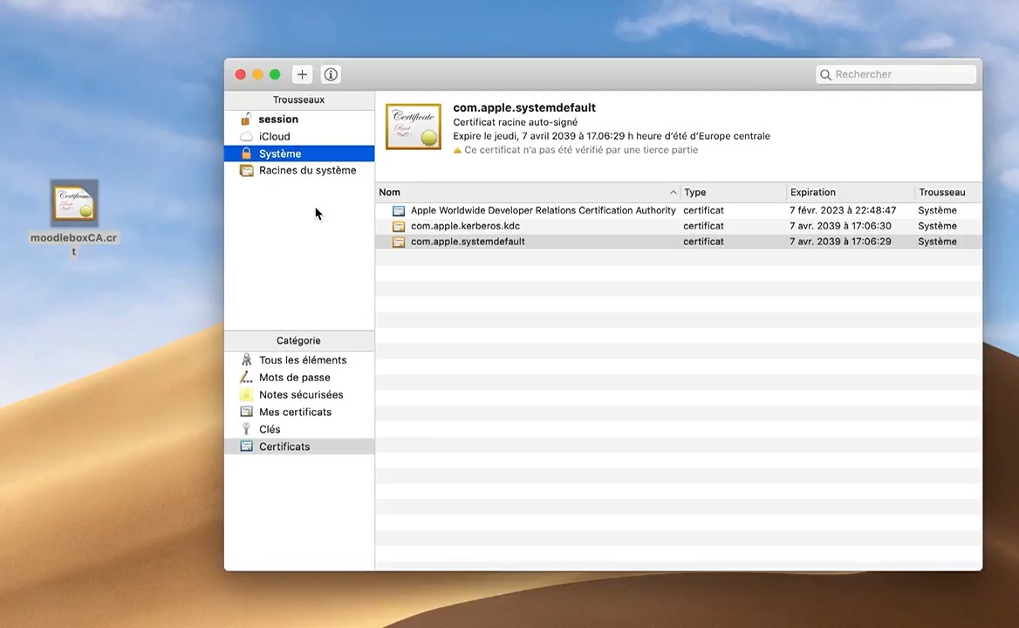Select the Apple Worldwide Developer Relations Certification Authority row

(679, 210)
